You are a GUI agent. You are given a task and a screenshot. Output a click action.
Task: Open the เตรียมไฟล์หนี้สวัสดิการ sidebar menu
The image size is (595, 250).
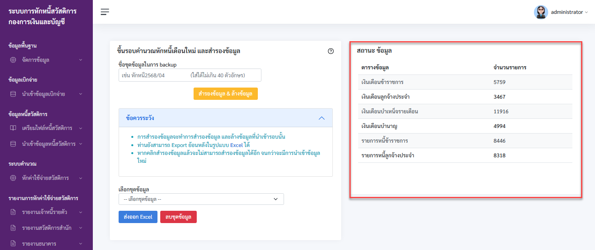(46, 128)
